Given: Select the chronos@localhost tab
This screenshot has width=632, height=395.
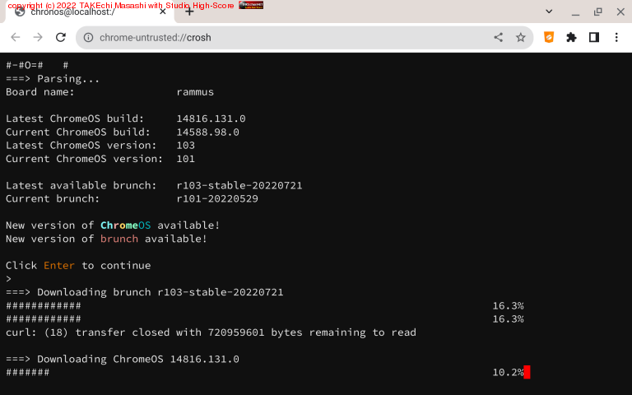Looking at the screenshot, I should click(x=82, y=12).
